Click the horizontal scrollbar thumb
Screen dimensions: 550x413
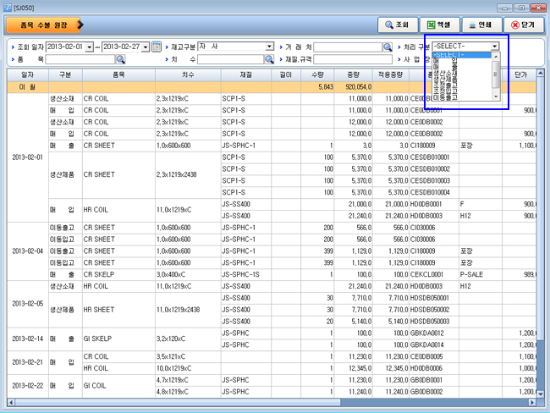click(178, 403)
